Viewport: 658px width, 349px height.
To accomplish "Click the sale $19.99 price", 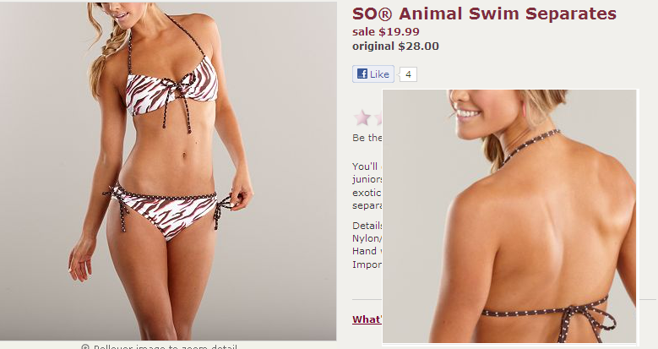I will (x=386, y=31).
